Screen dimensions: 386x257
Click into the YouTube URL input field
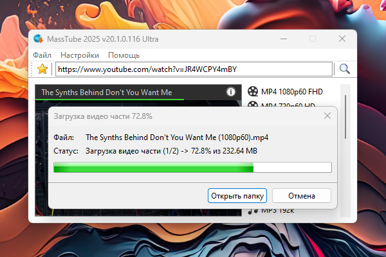[194, 69]
